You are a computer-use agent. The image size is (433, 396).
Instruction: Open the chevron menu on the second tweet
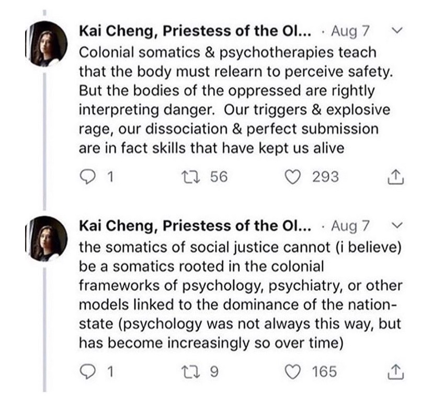396,226
